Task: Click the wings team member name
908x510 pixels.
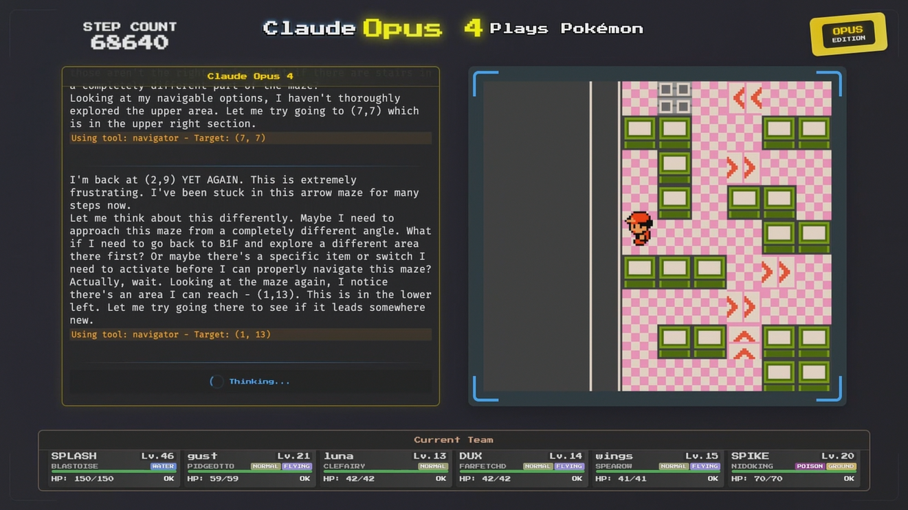Action: 614,456
